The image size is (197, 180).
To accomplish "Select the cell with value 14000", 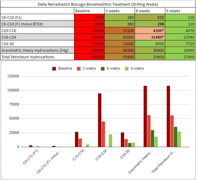I will [120, 44].
